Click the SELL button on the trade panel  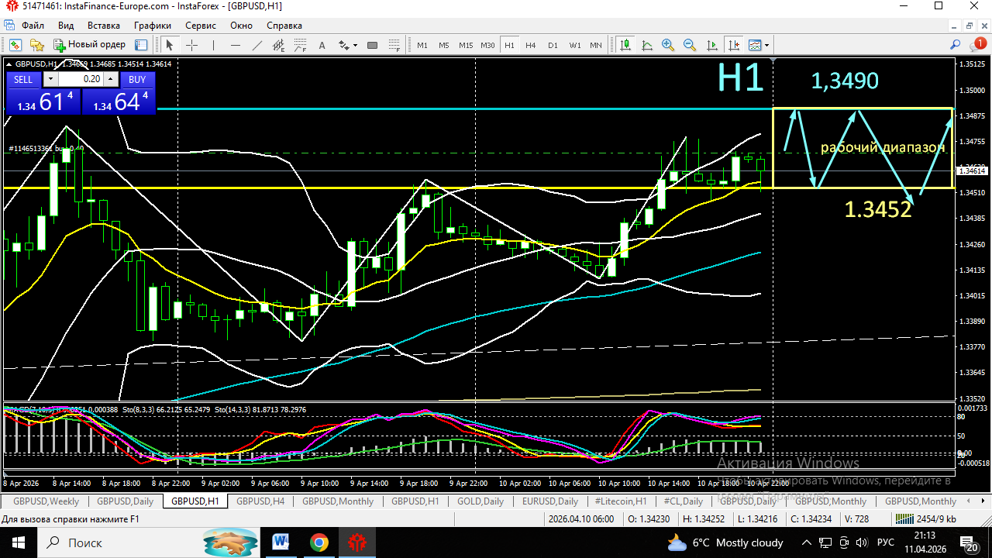[23, 79]
